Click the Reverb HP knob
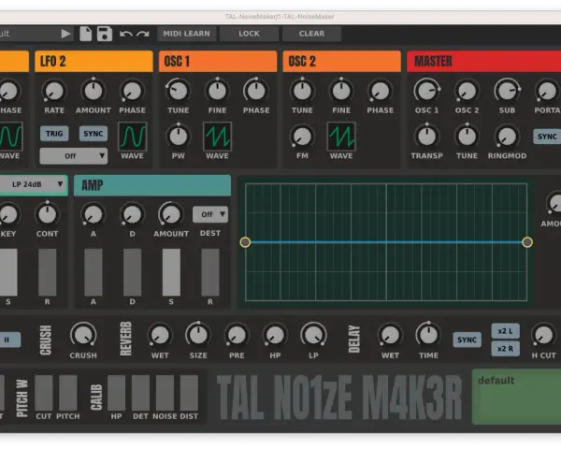Viewport: 561px width, 449px height. pyautogui.click(x=275, y=336)
